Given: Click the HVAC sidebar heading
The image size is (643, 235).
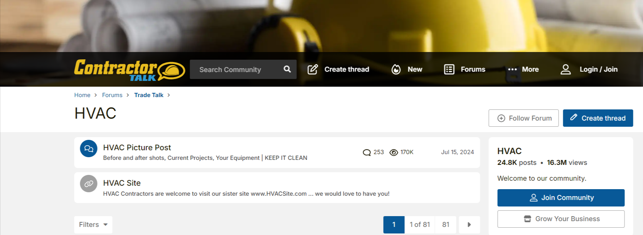Looking at the screenshot, I should tap(509, 151).
